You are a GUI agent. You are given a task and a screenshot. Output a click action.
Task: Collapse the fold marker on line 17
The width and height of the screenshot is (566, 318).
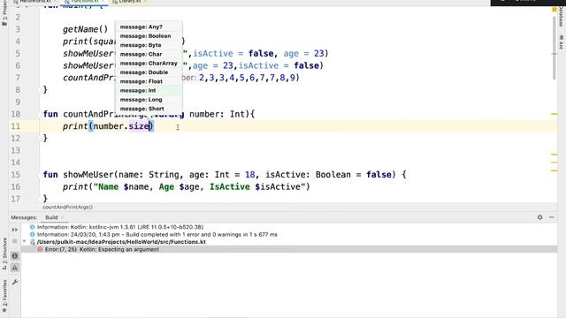(40, 199)
